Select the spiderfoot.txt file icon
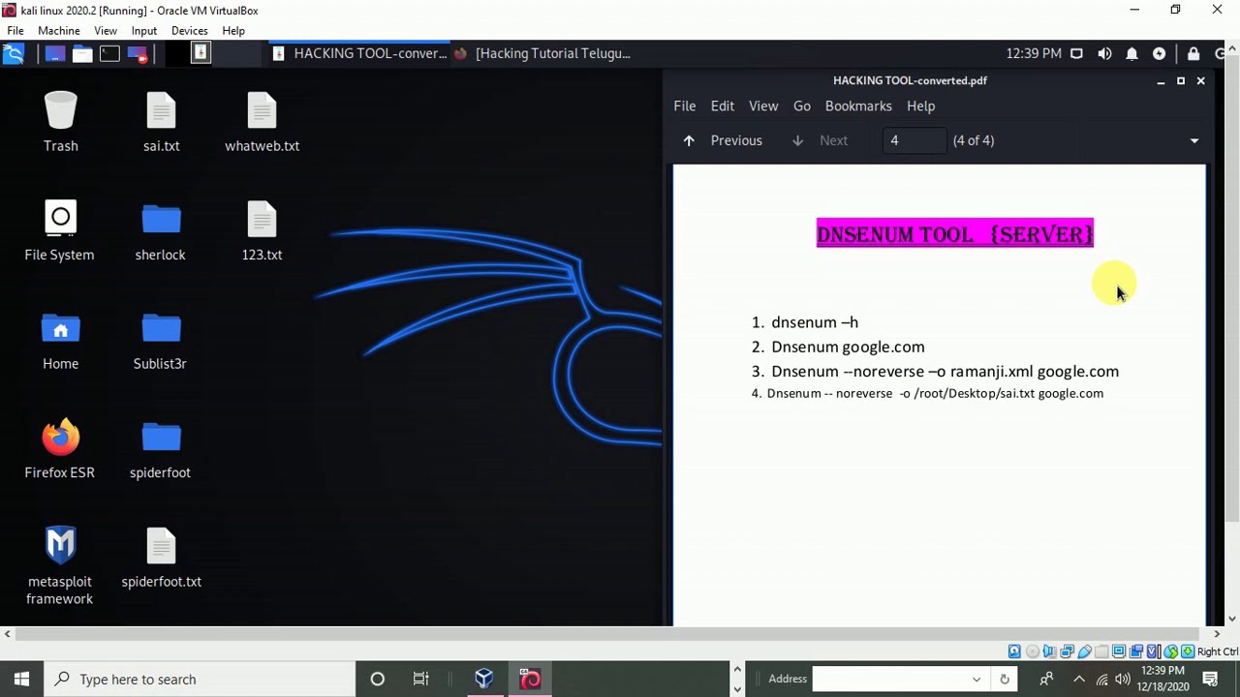Image resolution: width=1240 pixels, height=697 pixels. (161, 559)
